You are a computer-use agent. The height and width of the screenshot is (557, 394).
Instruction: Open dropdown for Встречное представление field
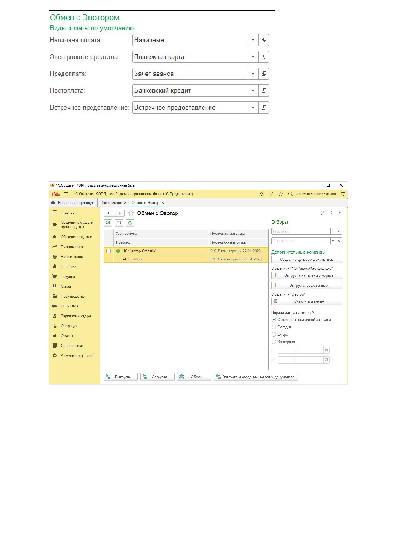253,108
